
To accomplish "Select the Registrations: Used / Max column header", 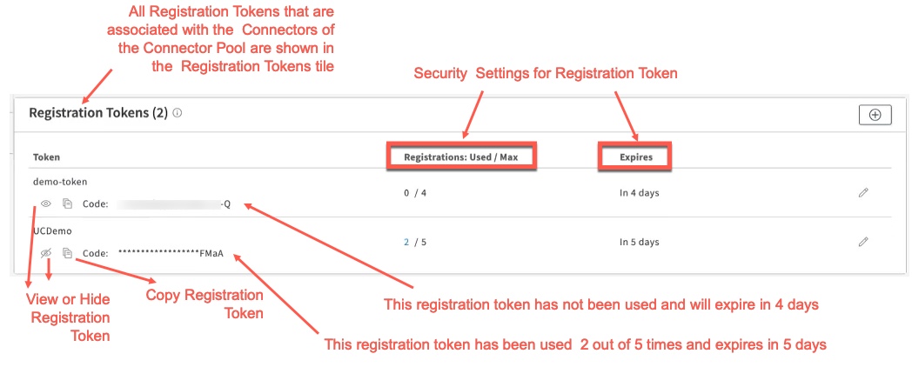I will [x=460, y=157].
